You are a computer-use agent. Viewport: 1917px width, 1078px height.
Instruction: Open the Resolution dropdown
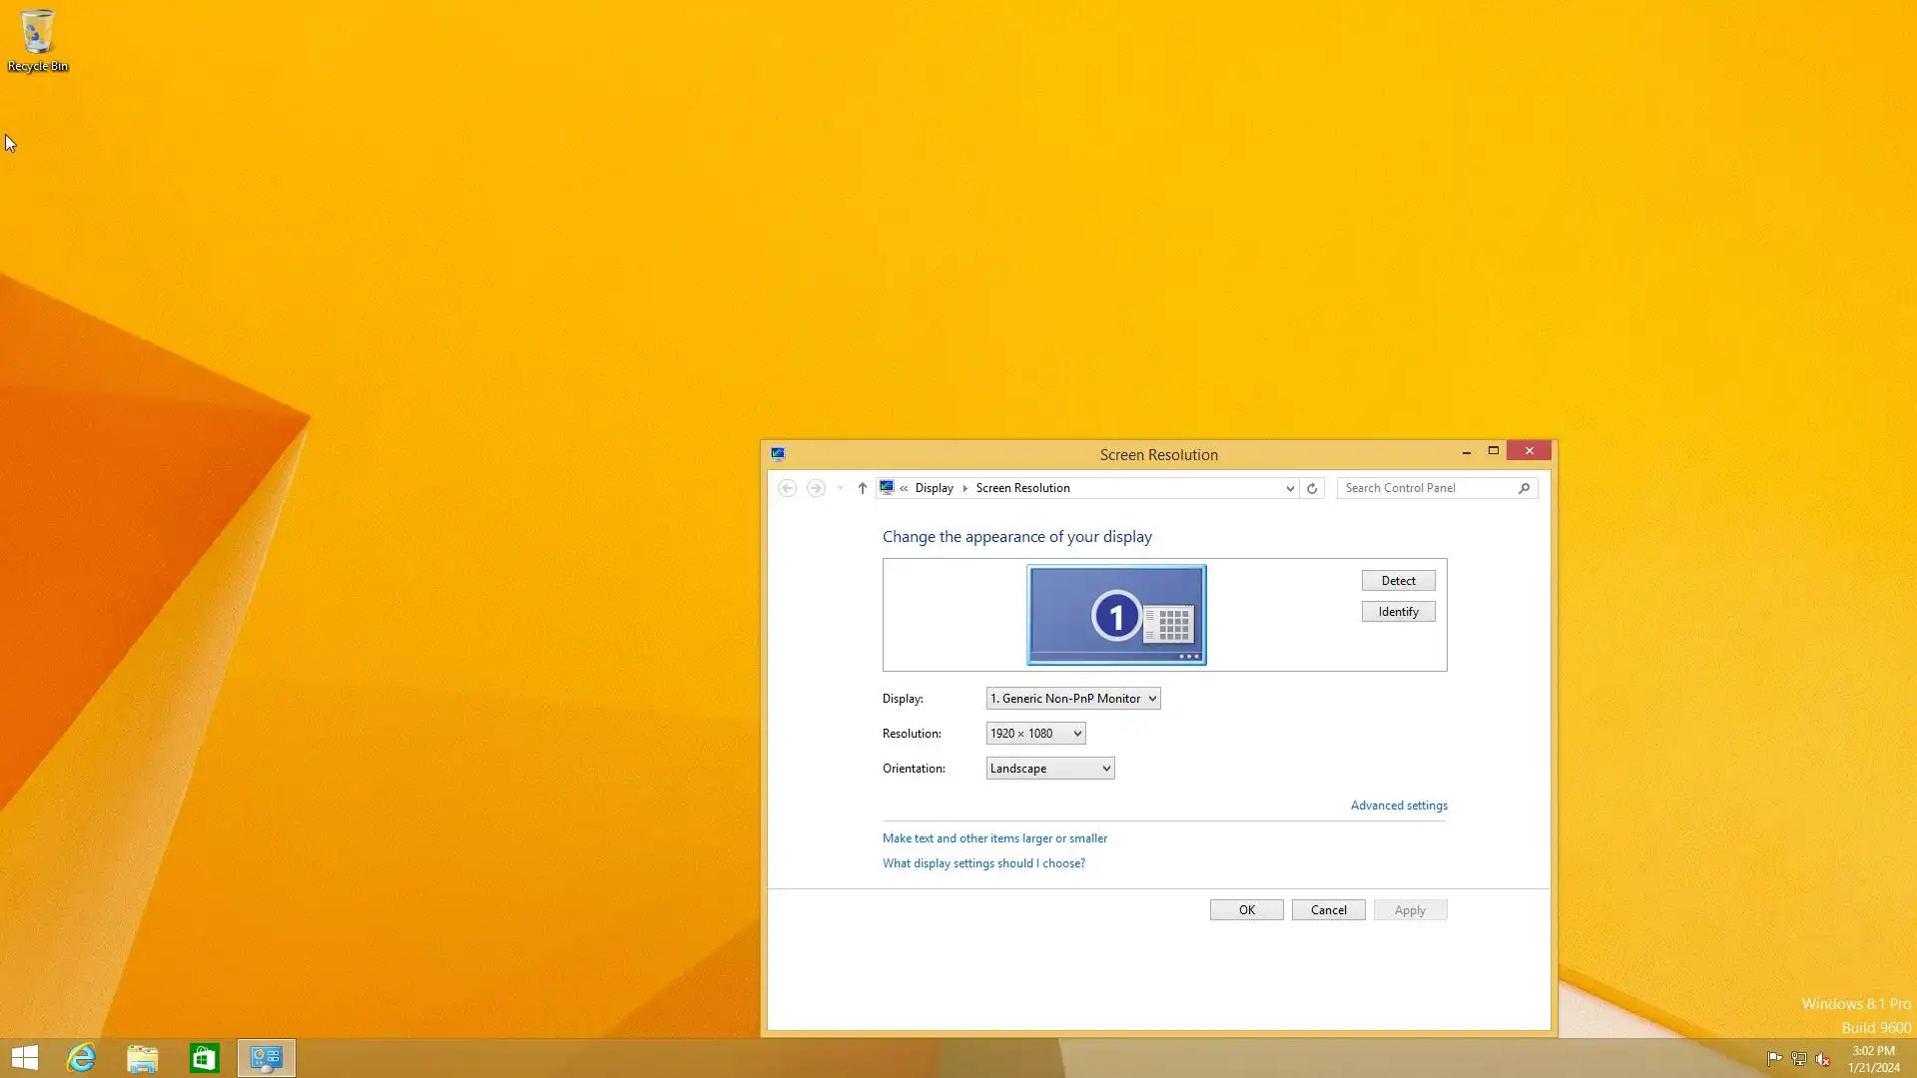point(1035,734)
